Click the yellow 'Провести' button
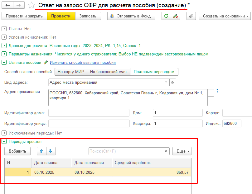This screenshot has height=194, width=252. tap(61, 16)
